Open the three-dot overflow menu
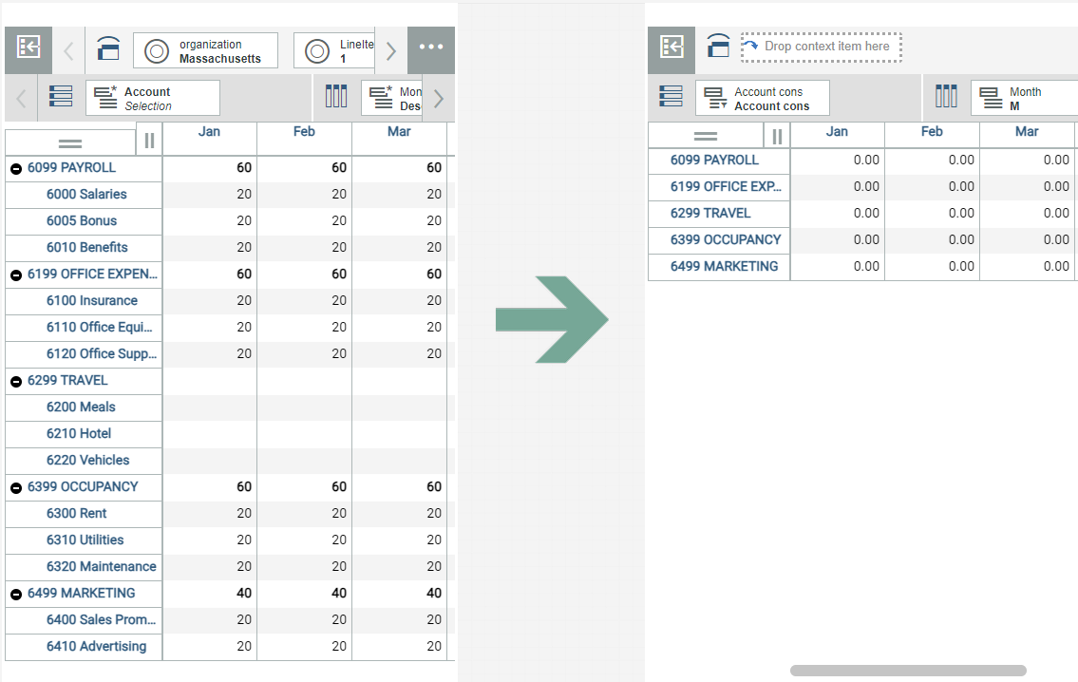Viewport: 1078px width, 682px height. 431,49
